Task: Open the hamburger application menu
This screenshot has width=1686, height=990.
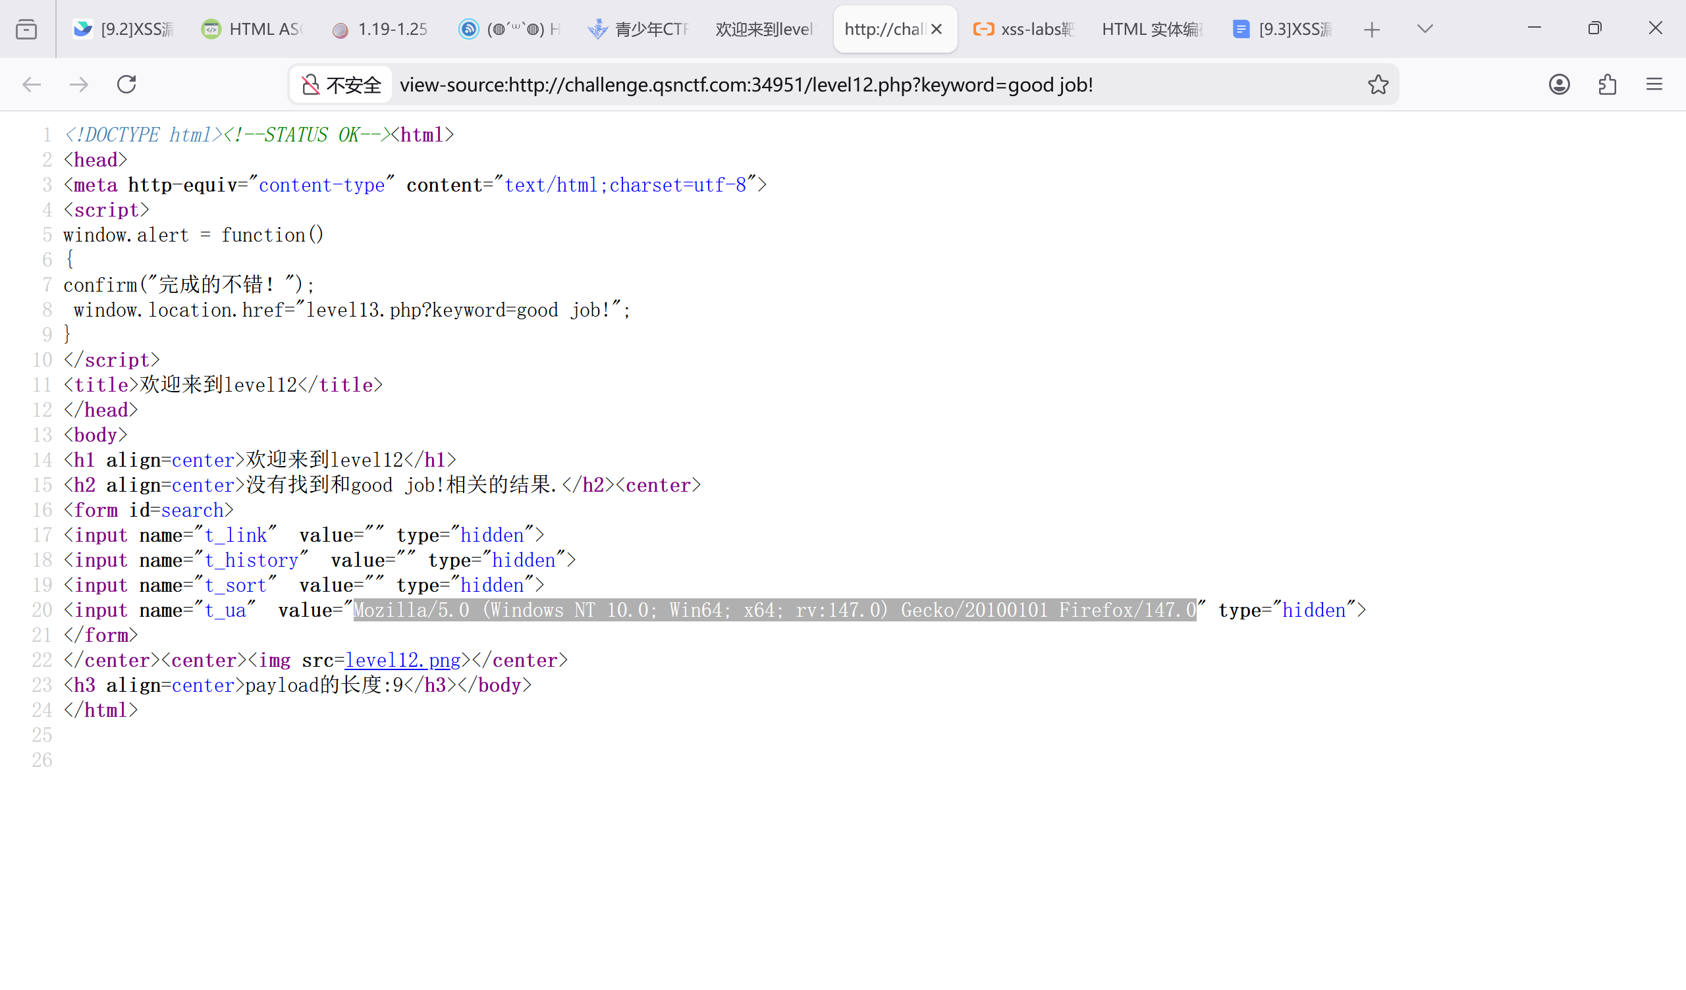Action: pyautogui.click(x=1654, y=84)
